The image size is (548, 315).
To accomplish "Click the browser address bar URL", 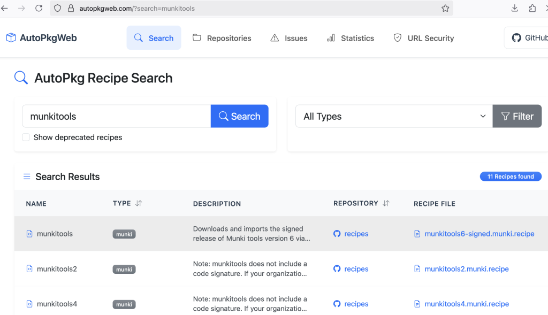I will [137, 9].
